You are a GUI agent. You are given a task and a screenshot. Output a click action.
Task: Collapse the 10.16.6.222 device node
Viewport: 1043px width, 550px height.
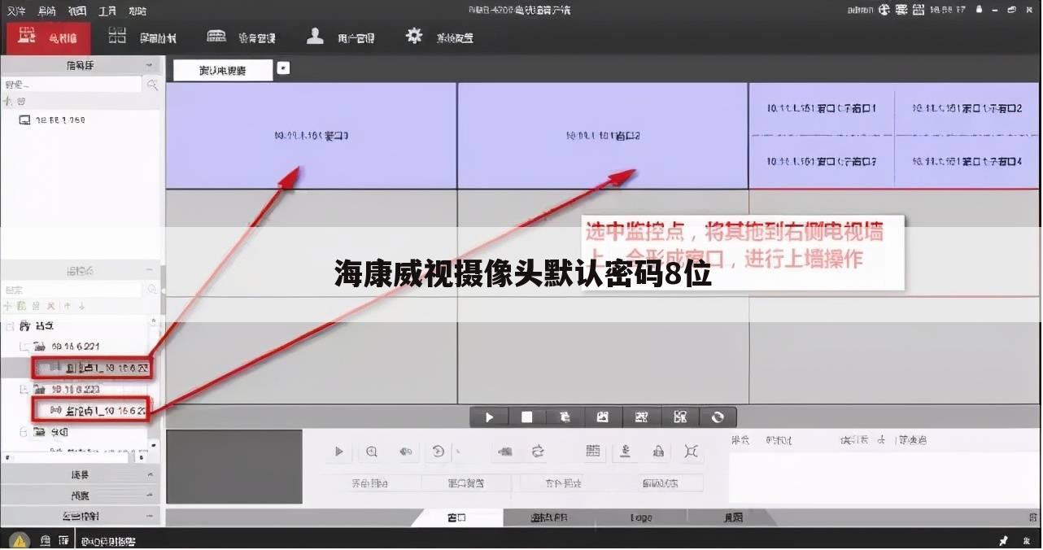pos(25,390)
